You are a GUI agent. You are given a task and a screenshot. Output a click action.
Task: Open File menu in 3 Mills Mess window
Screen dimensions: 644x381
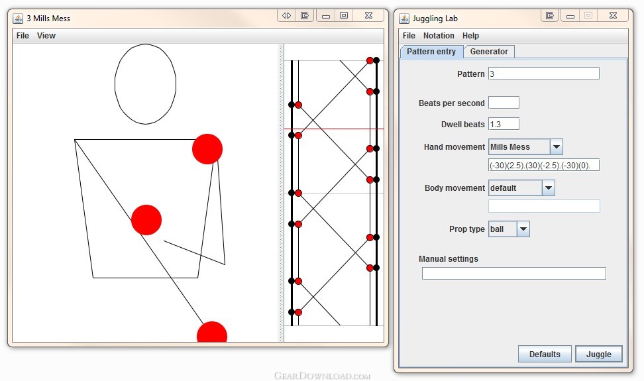pyautogui.click(x=23, y=36)
